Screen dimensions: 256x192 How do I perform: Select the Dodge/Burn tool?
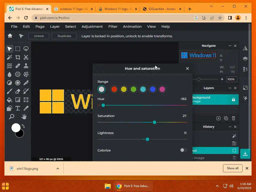click(9, 83)
